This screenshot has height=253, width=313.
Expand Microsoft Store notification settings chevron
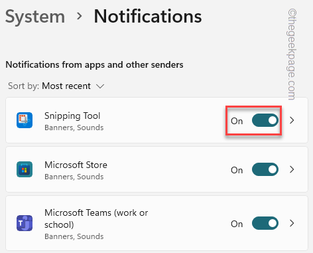(292, 169)
